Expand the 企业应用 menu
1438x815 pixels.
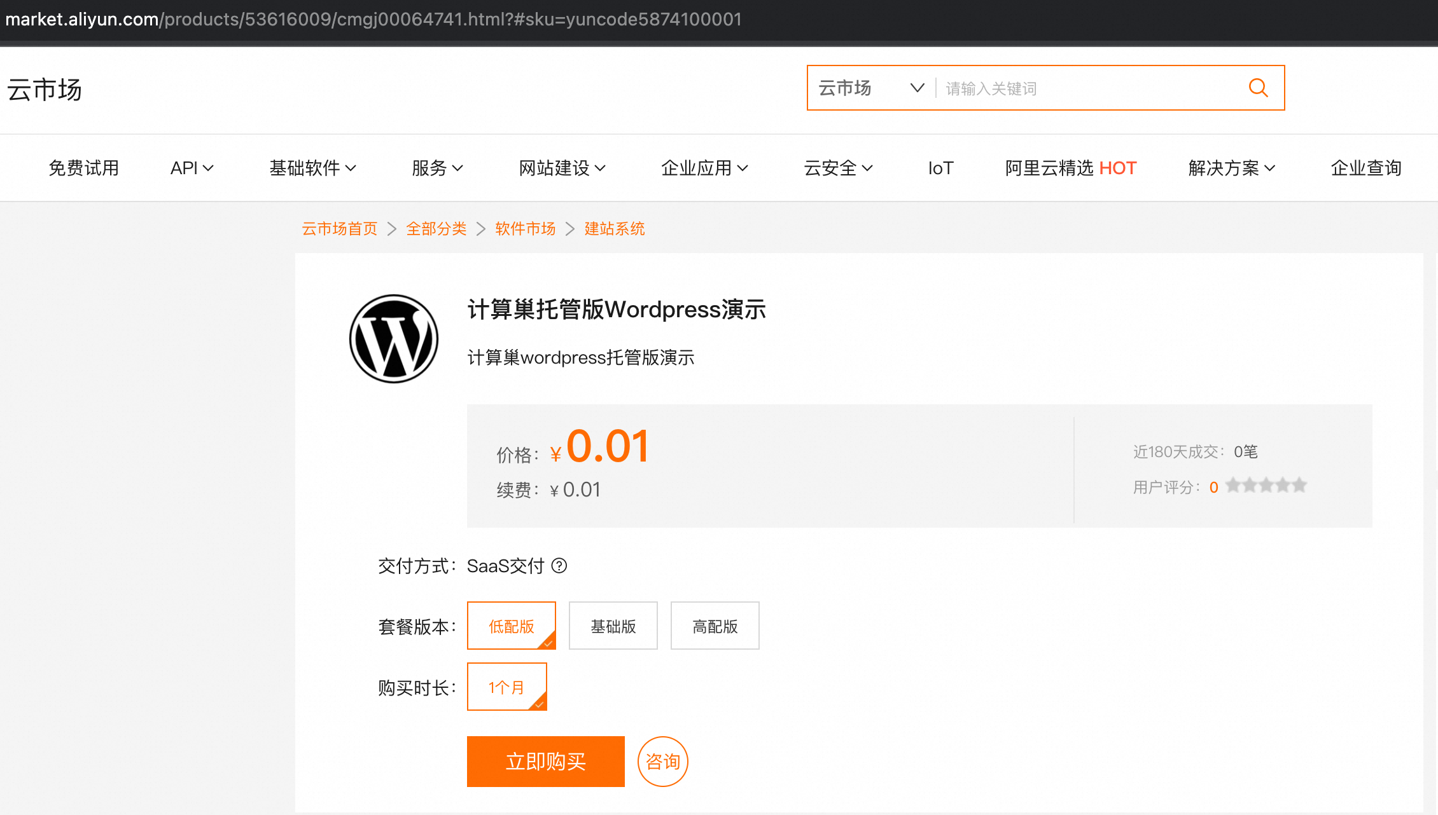click(704, 168)
